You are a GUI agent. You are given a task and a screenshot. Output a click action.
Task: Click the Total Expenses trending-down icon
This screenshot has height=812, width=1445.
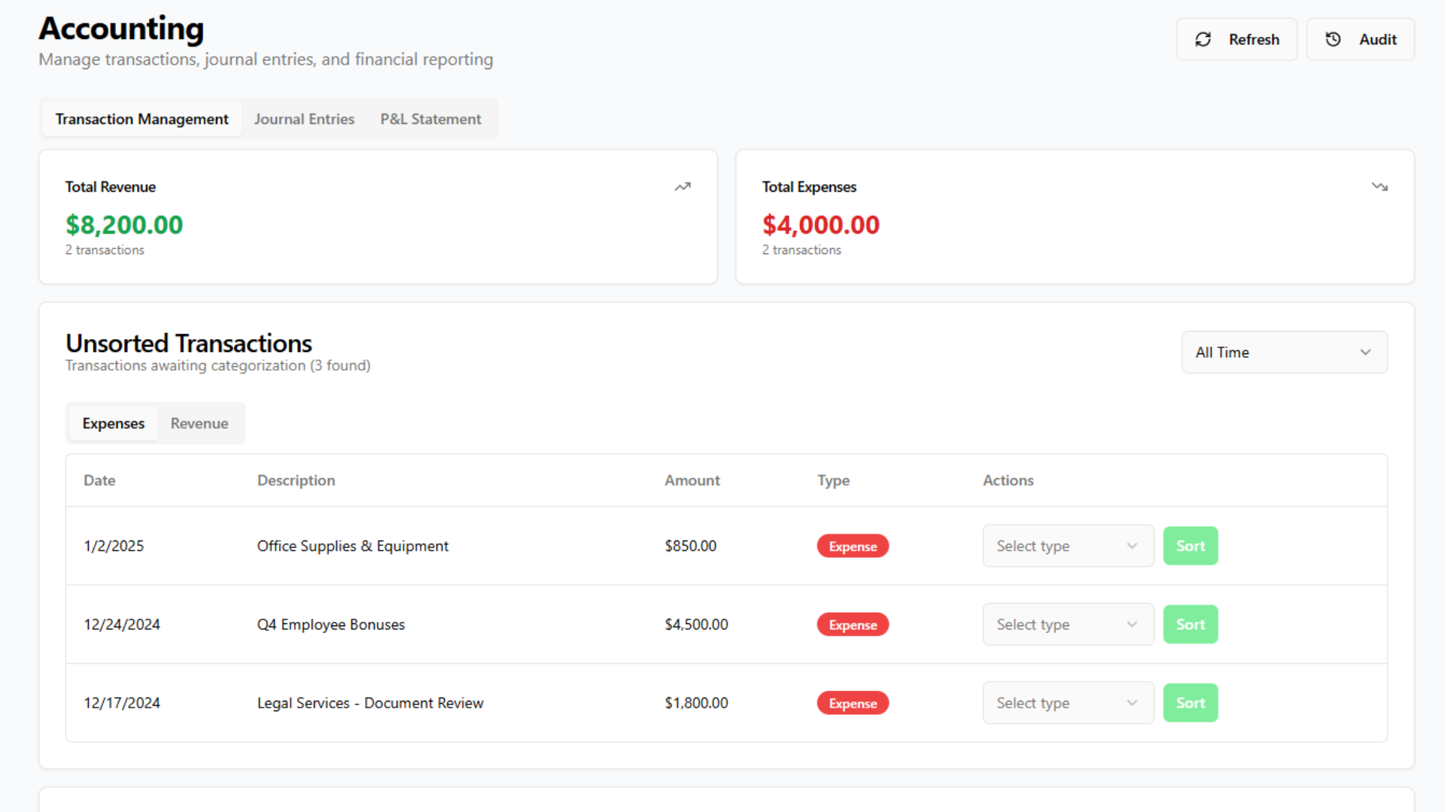1379,186
